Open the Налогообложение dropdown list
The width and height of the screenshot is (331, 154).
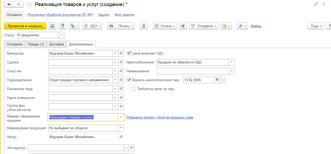point(231,62)
